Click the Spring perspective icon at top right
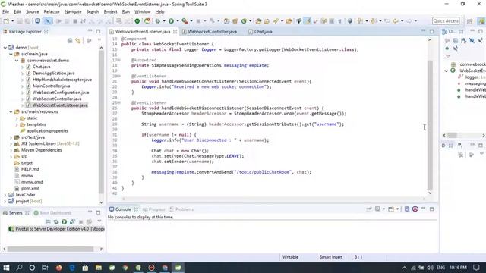 [x=481, y=21]
